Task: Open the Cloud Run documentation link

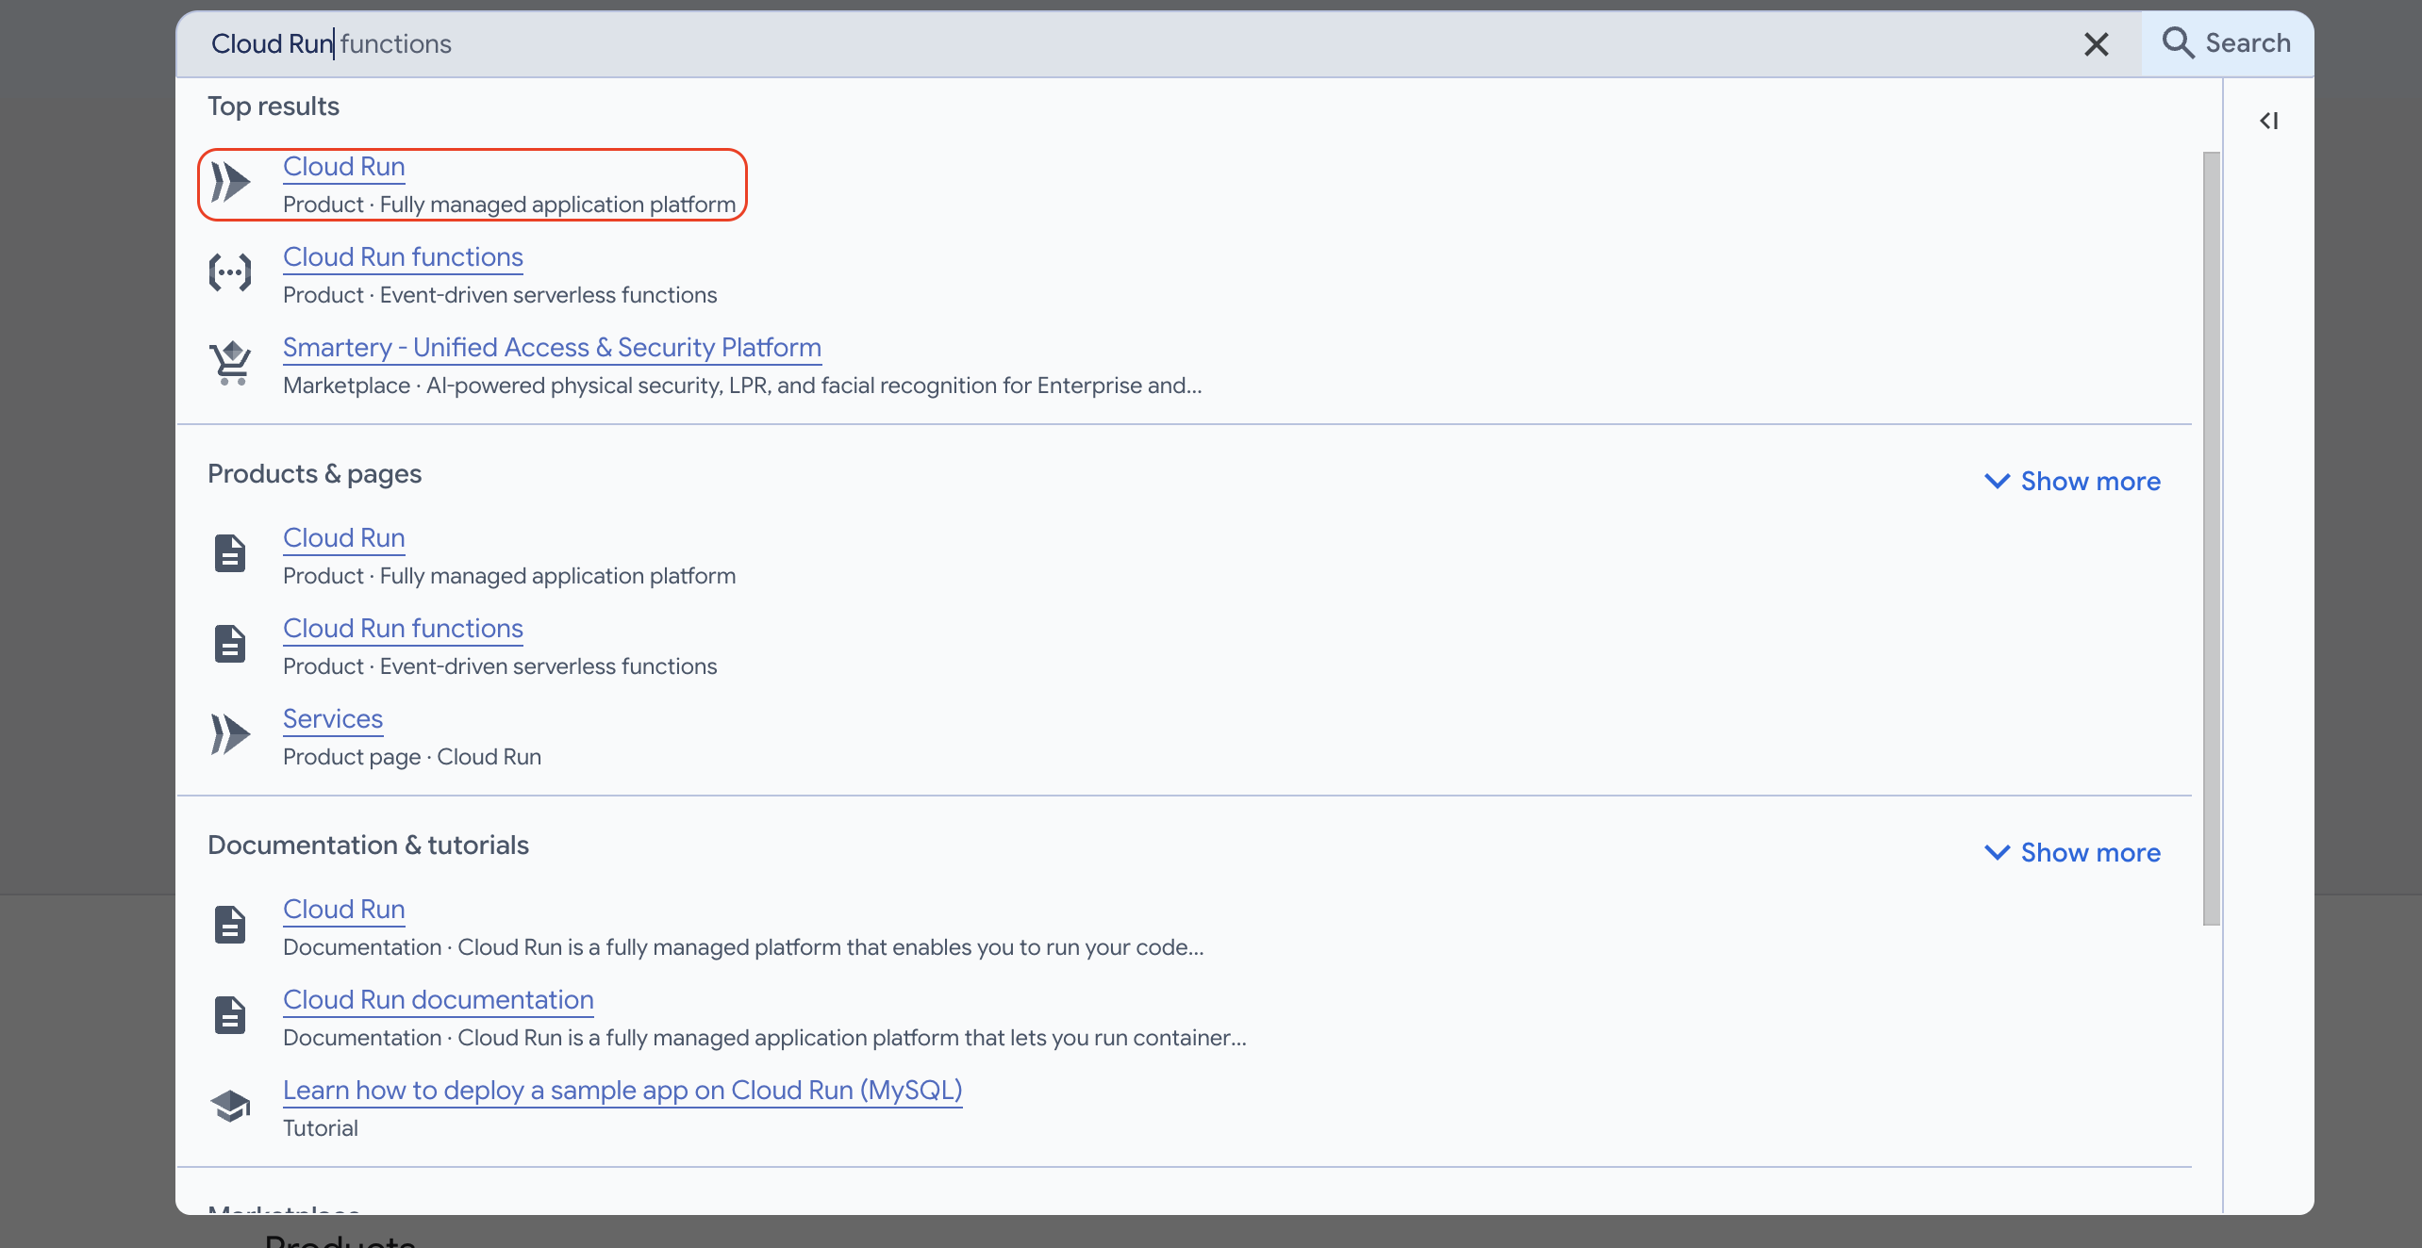Action: coord(439,1000)
